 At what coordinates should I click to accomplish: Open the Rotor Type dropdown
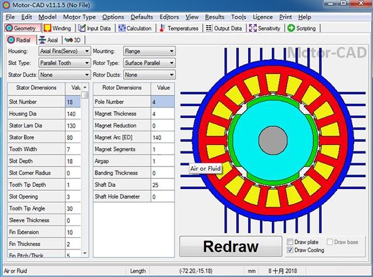click(149, 63)
